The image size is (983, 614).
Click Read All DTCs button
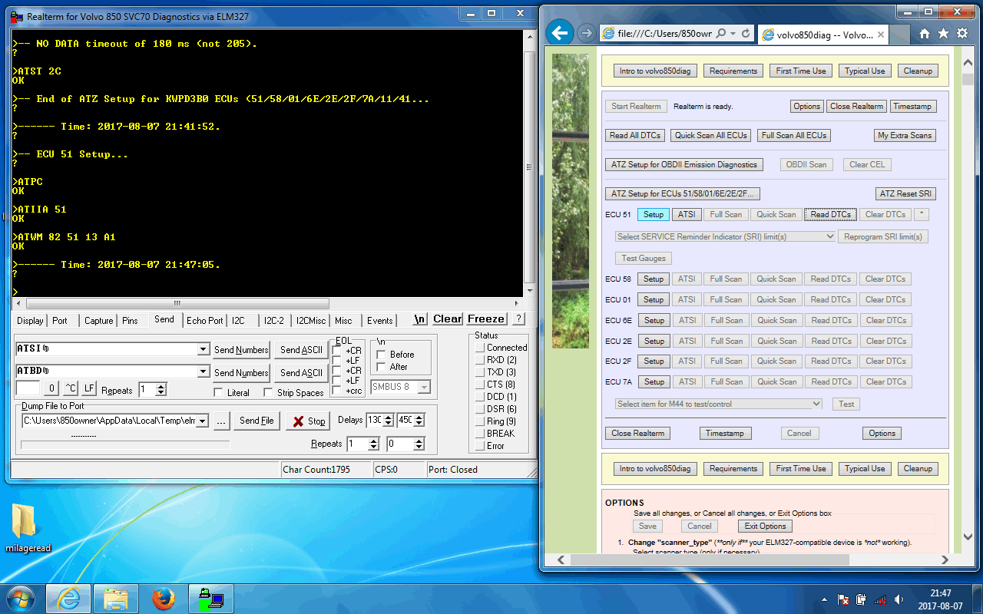[x=635, y=135]
